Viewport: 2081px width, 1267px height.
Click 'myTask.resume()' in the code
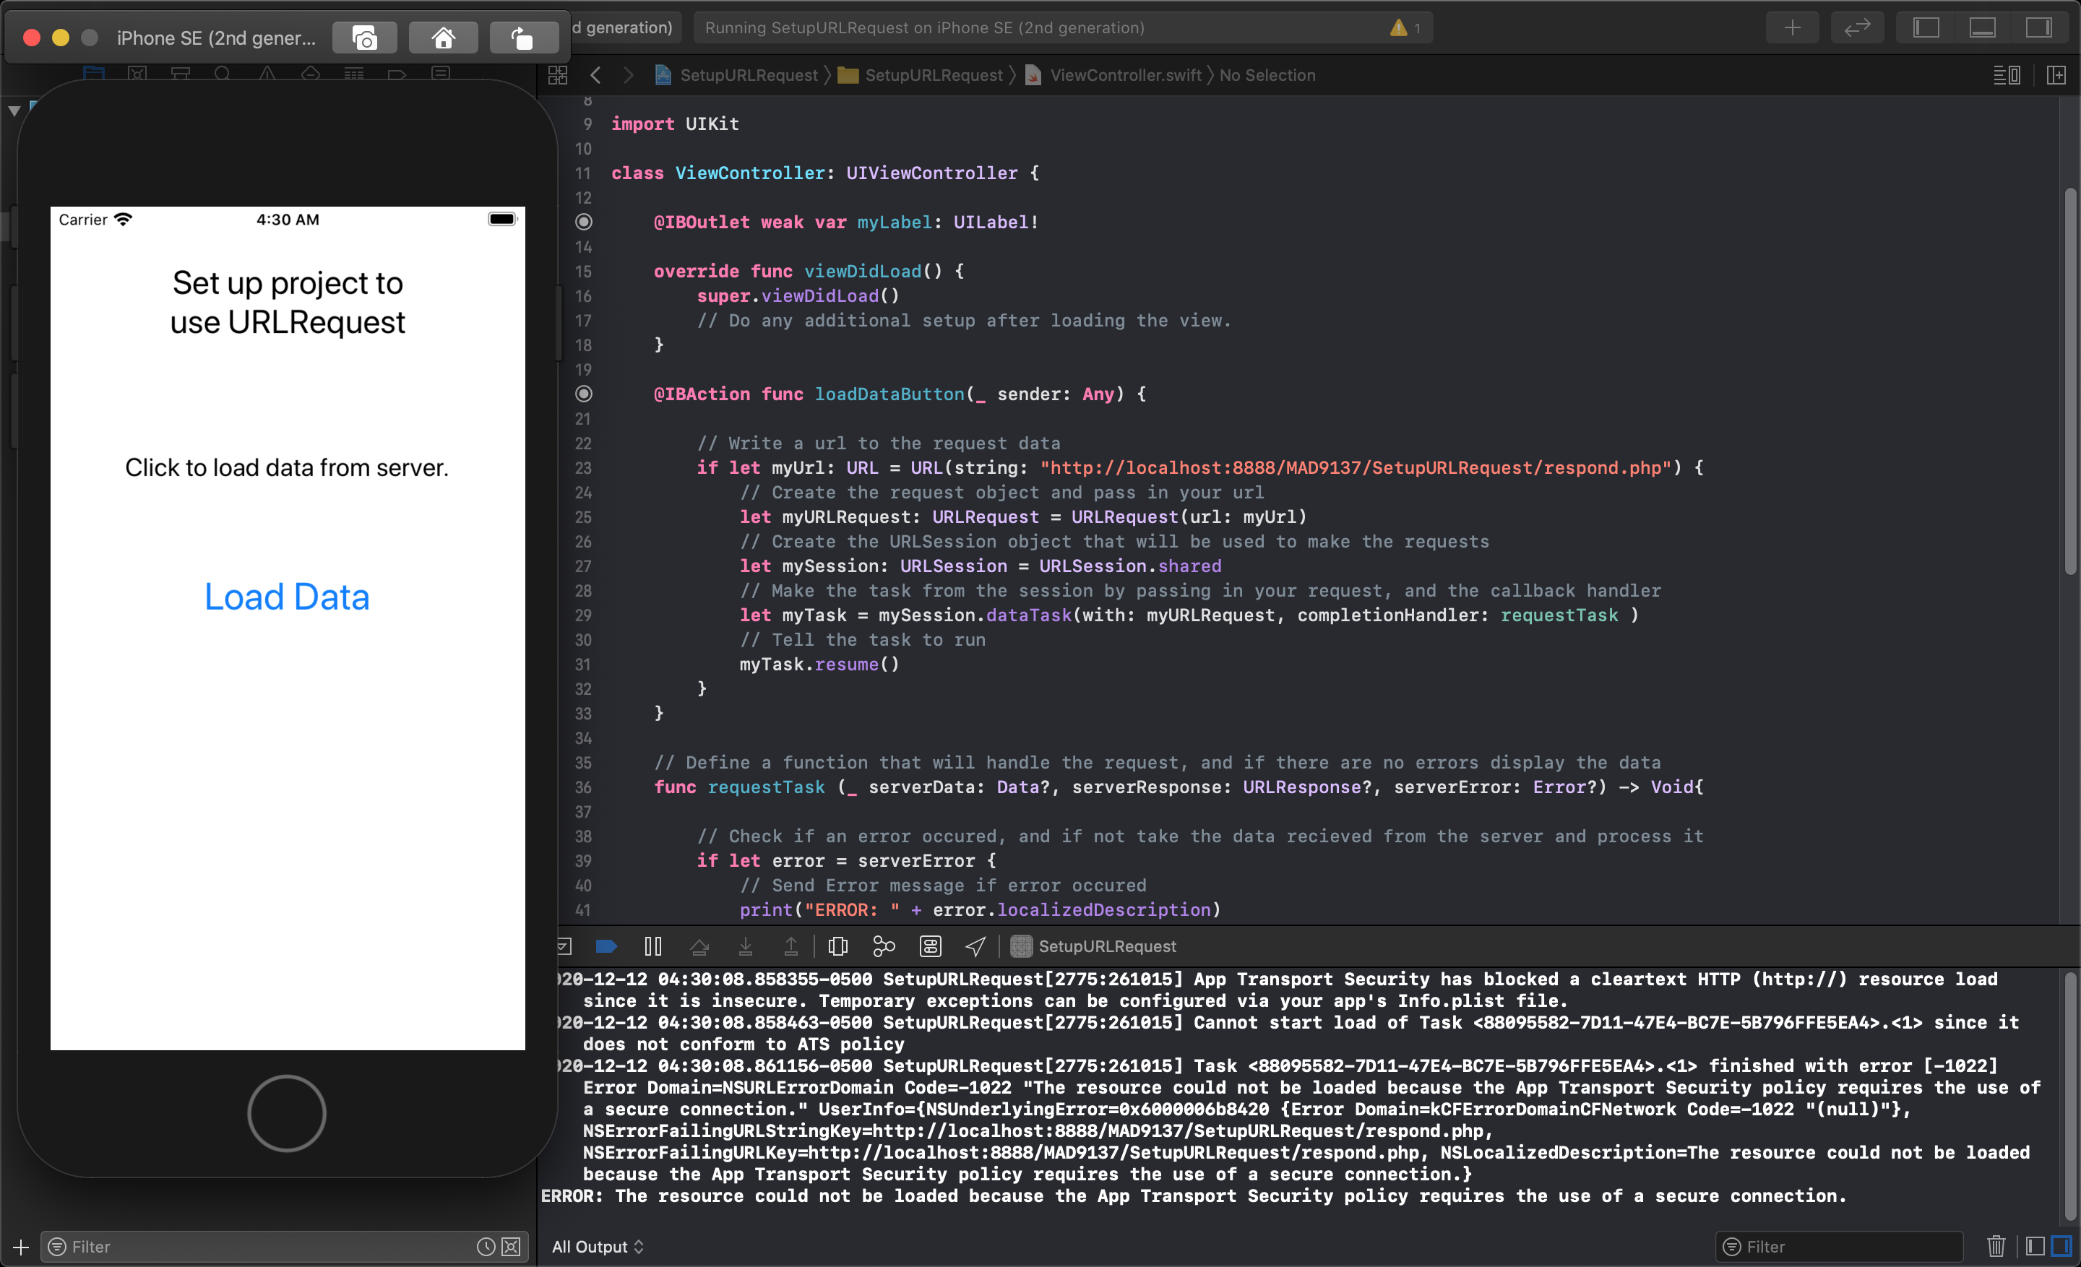tap(820, 665)
